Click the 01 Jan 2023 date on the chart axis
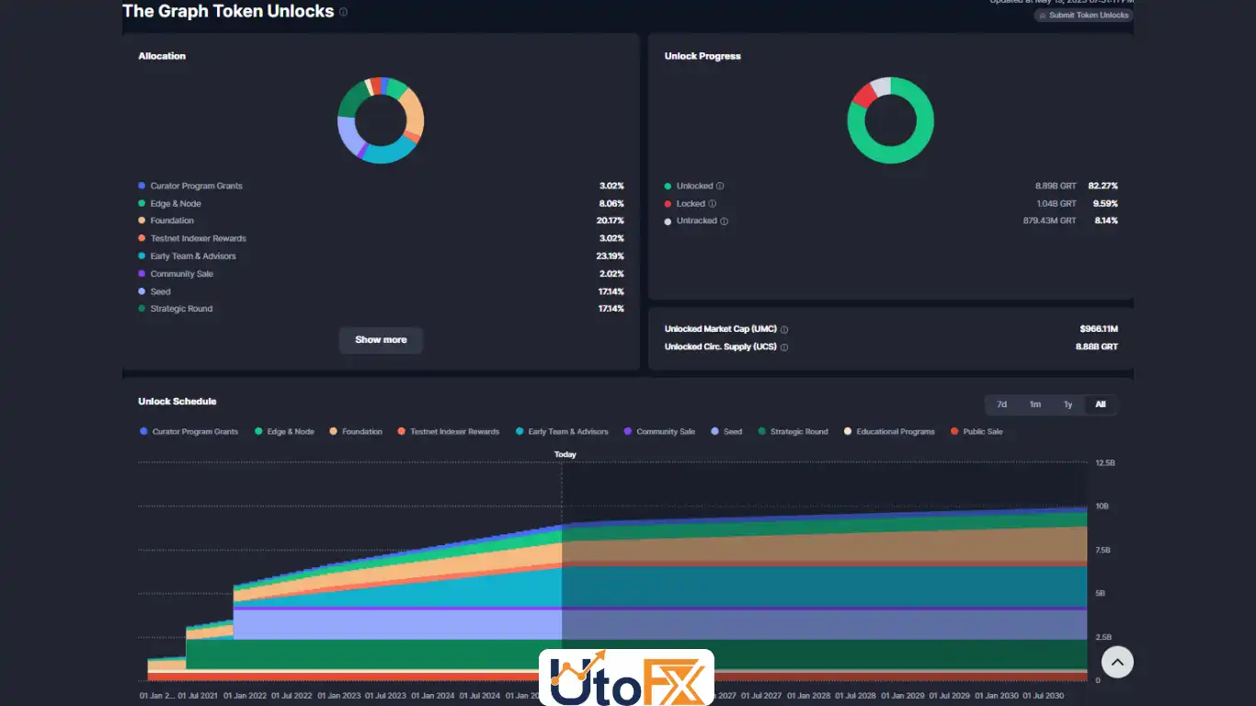The height and width of the screenshot is (706, 1256). [338, 696]
